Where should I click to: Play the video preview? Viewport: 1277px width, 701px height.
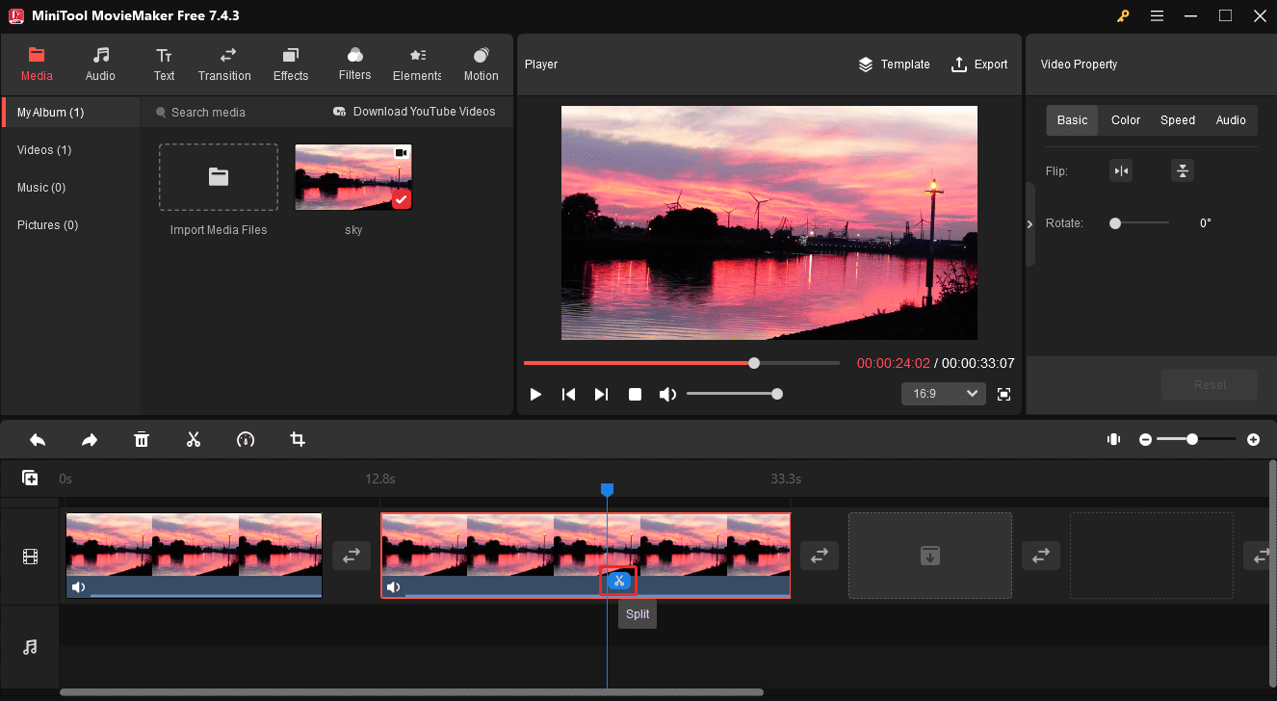(x=536, y=394)
